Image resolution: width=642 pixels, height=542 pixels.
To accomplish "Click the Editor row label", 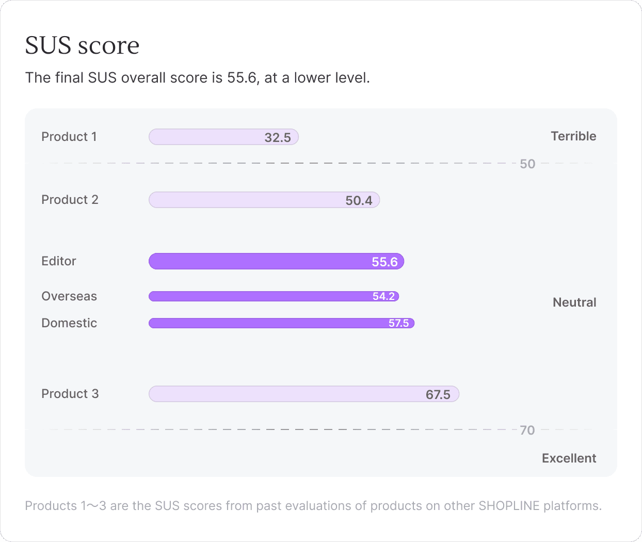I will click(59, 261).
